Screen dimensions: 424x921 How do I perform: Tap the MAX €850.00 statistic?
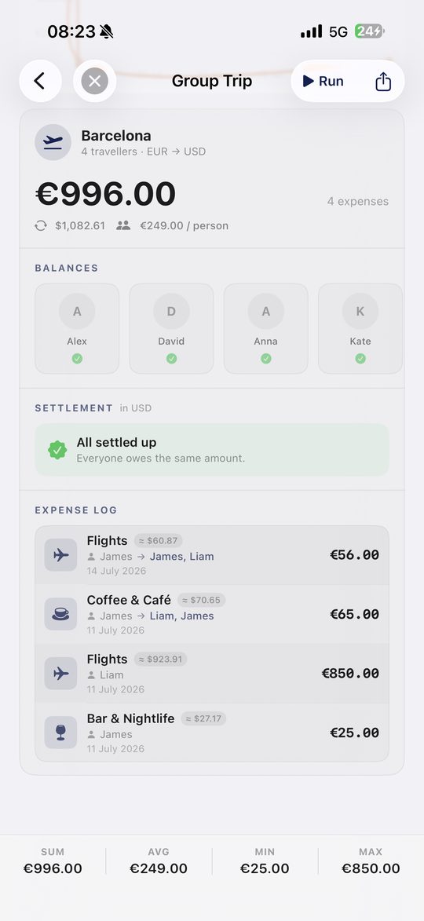tap(371, 861)
